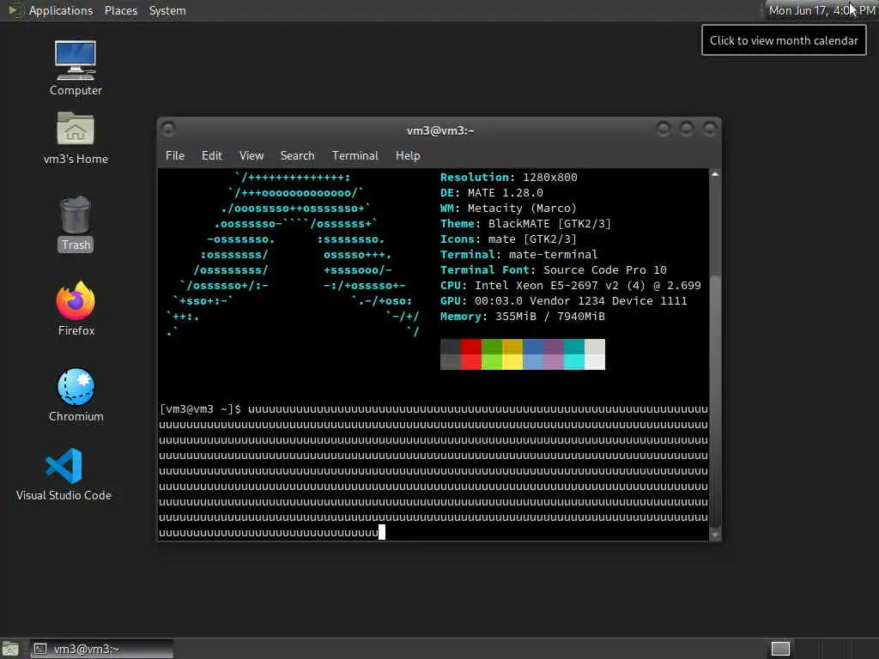Open the terminal Edit menu
The height and width of the screenshot is (659, 879).
click(x=212, y=156)
